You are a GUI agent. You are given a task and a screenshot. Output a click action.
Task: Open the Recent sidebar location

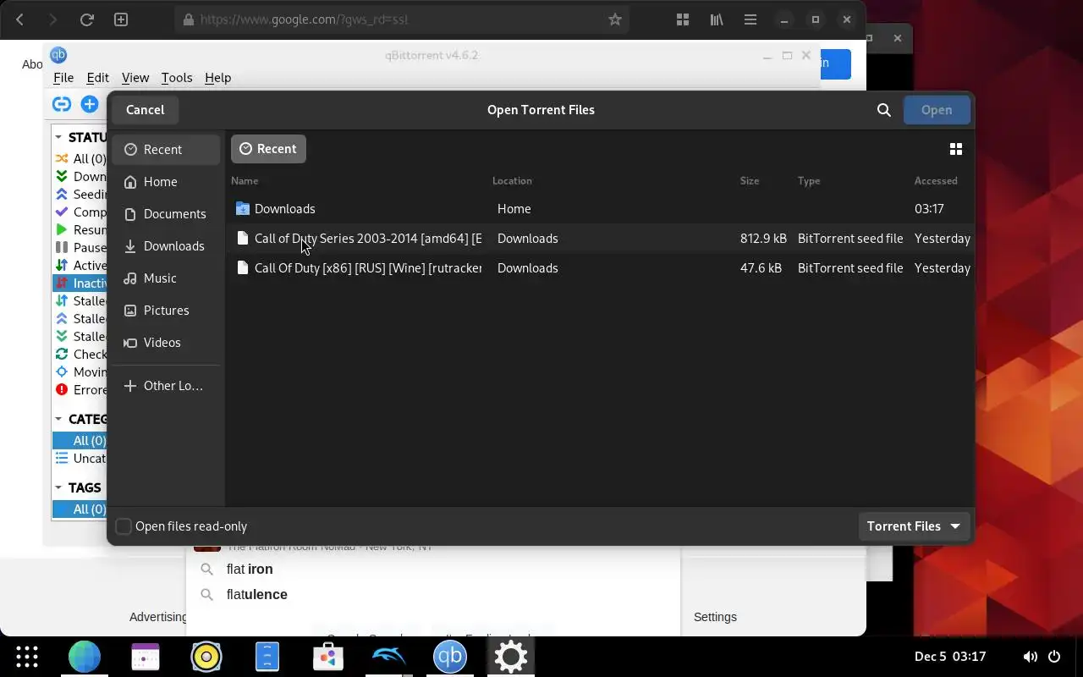tap(166, 150)
